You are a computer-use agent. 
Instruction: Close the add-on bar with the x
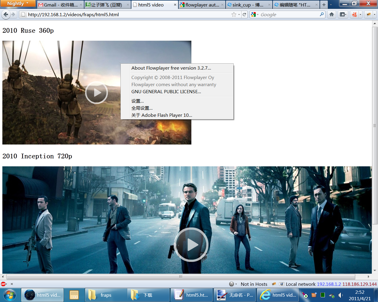[12, 284]
